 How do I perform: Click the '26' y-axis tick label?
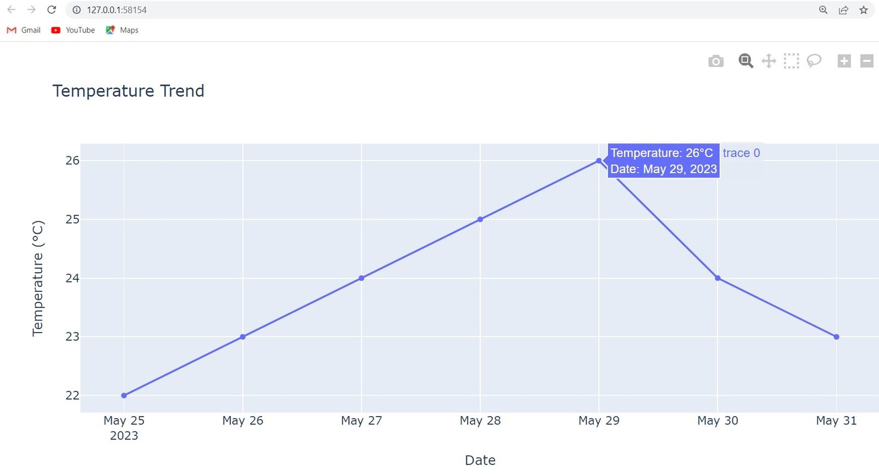click(x=73, y=160)
